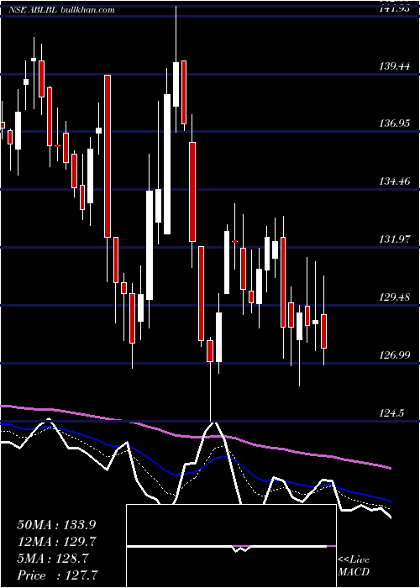Click the 5MA : 128.7 legend entry
Image resolution: width=420 pixels, height=588 pixels.
coord(52,559)
